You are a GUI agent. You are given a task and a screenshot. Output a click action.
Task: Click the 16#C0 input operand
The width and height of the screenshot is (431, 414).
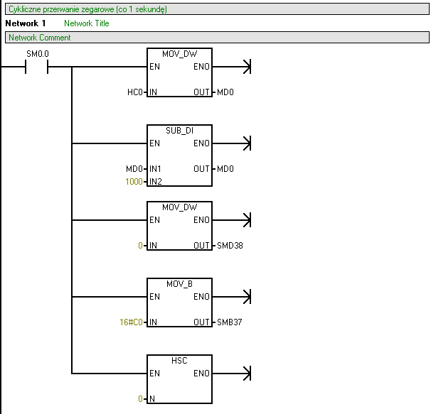(x=131, y=322)
